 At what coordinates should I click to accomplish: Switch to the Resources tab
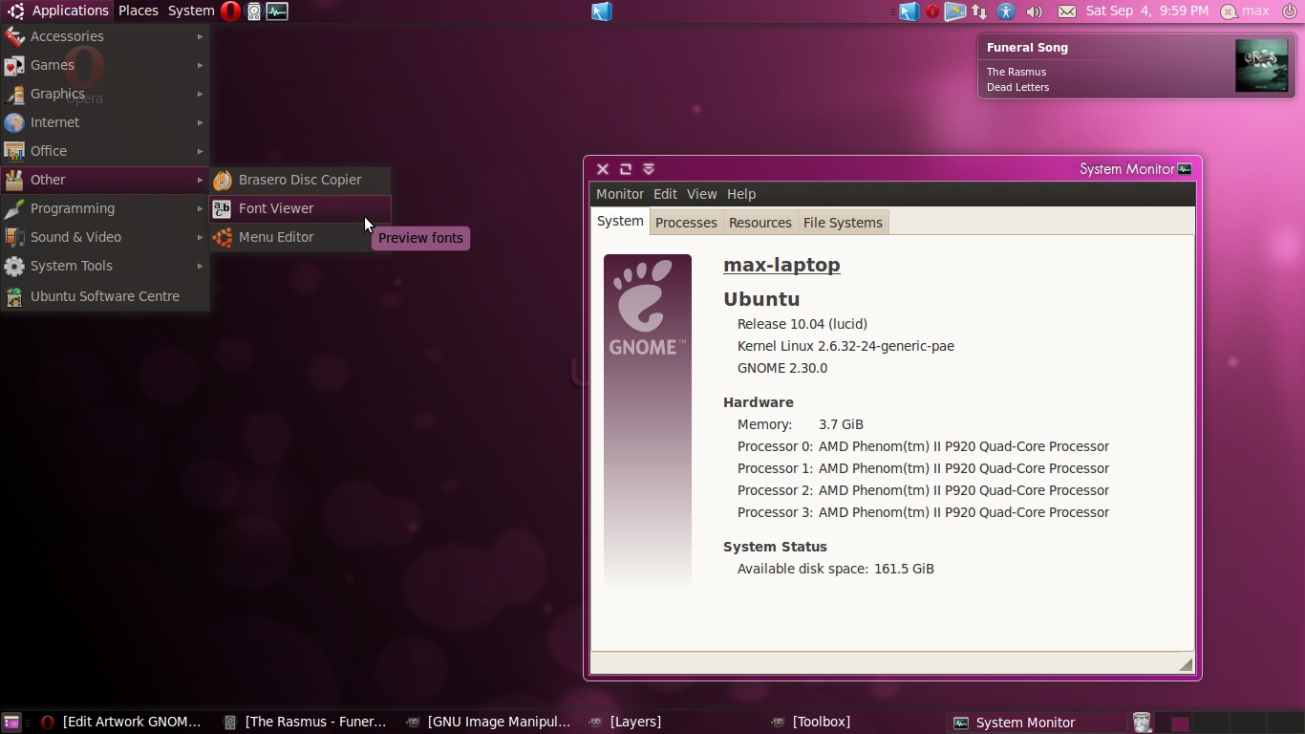tap(760, 223)
